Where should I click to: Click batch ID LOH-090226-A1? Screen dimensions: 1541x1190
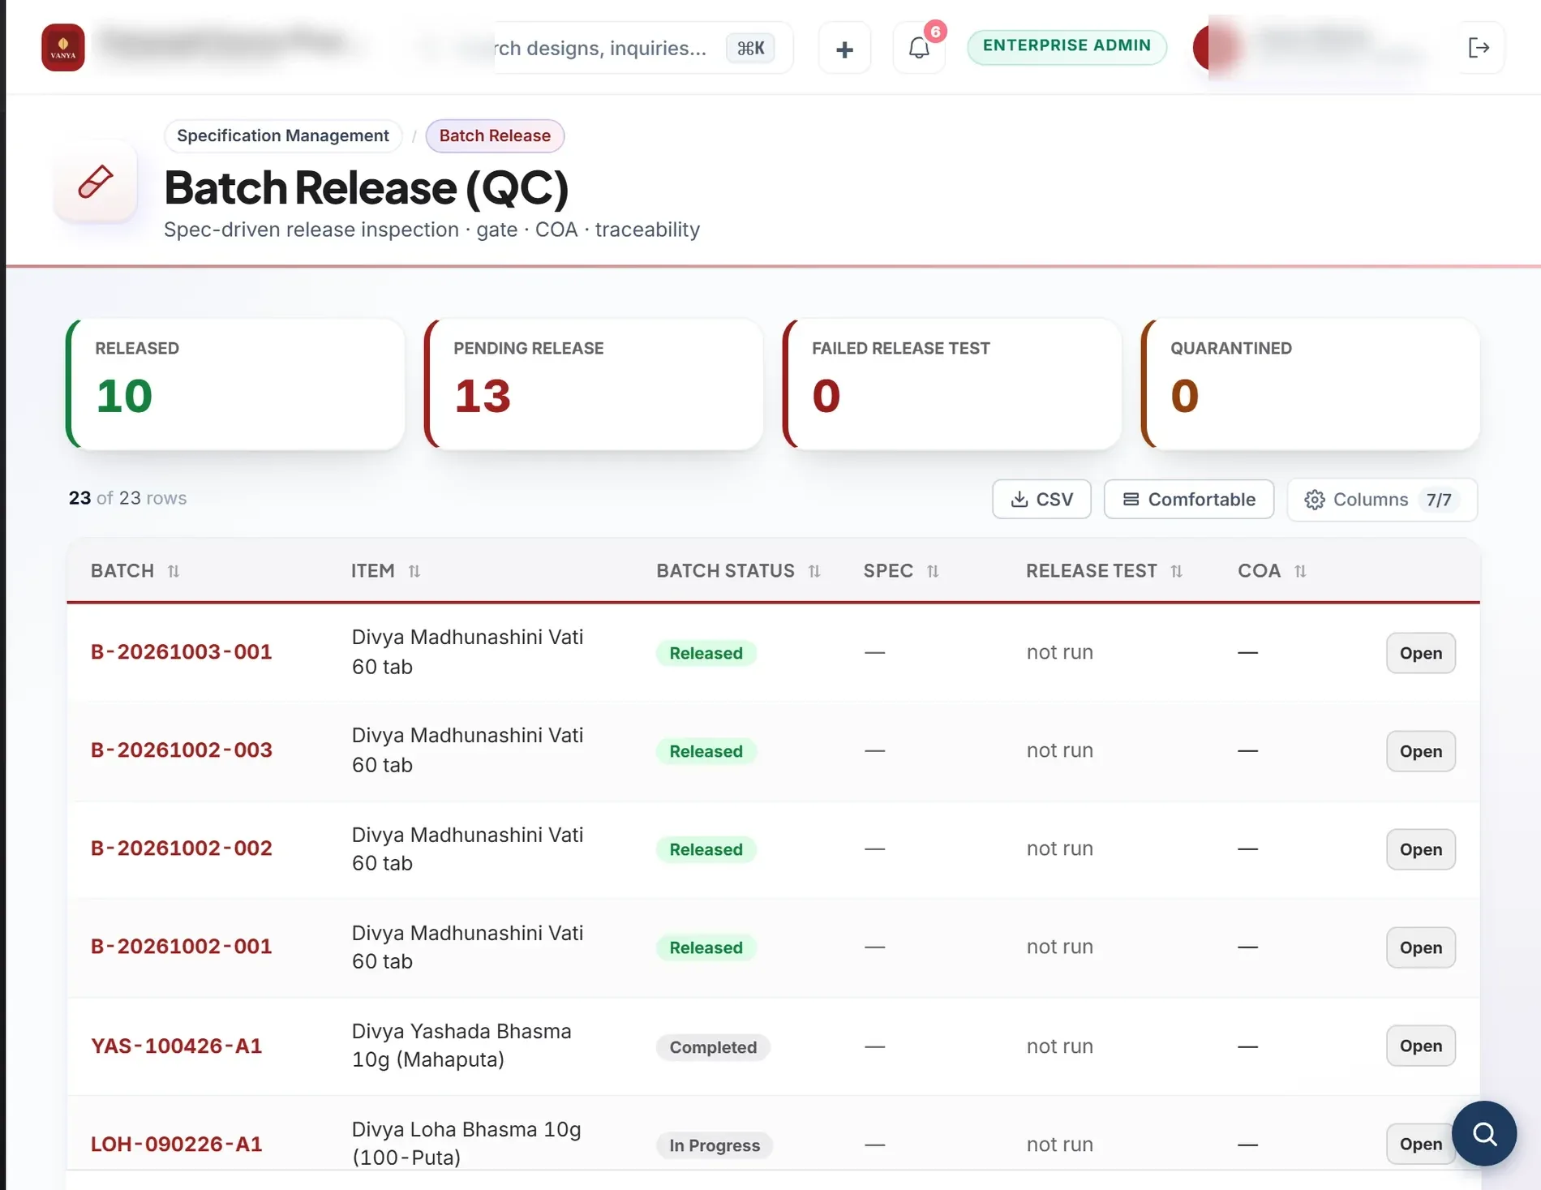(x=176, y=1145)
